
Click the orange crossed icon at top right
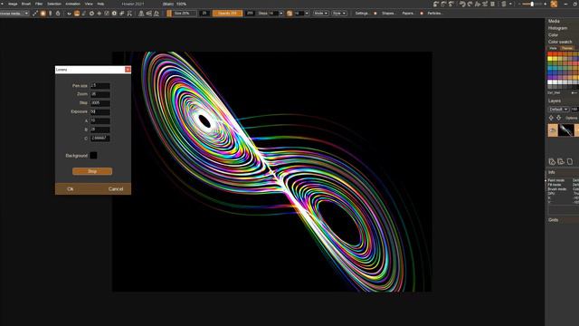[554, 4]
